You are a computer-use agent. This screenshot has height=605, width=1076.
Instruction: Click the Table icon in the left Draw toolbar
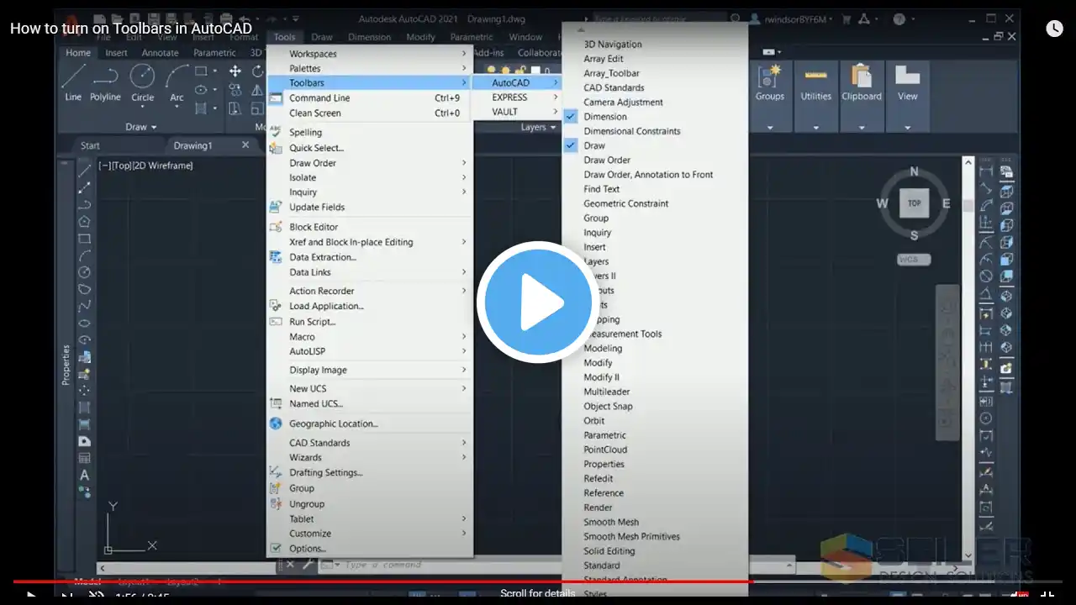[x=84, y=458]
